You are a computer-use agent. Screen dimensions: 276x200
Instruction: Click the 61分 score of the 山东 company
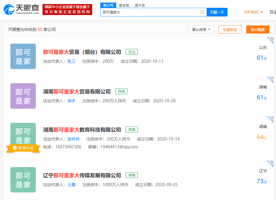click(x=262, y=58)
